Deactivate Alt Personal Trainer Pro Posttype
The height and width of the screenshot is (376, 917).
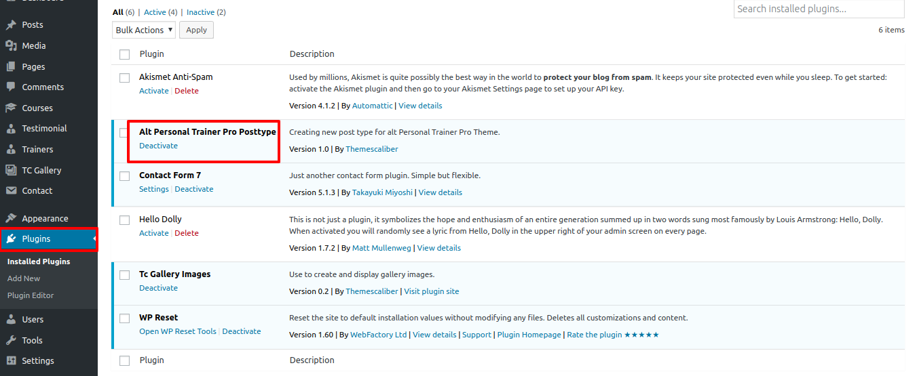coord(158,146)
